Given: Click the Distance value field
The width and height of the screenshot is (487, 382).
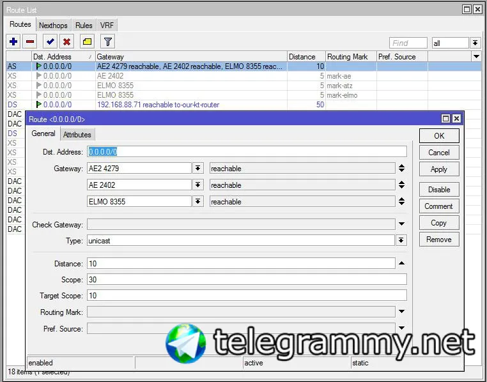Looking at the screenshot, I should point(241,263).
